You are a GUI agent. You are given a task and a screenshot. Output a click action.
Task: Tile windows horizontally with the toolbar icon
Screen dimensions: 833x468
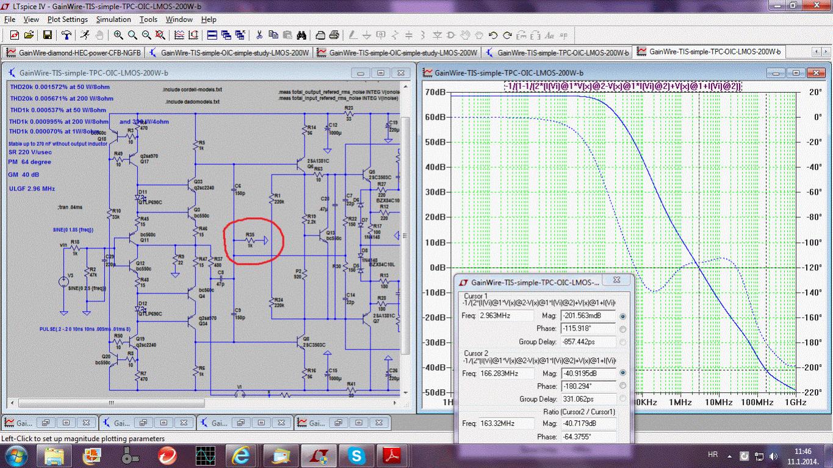tap(212, 35)
